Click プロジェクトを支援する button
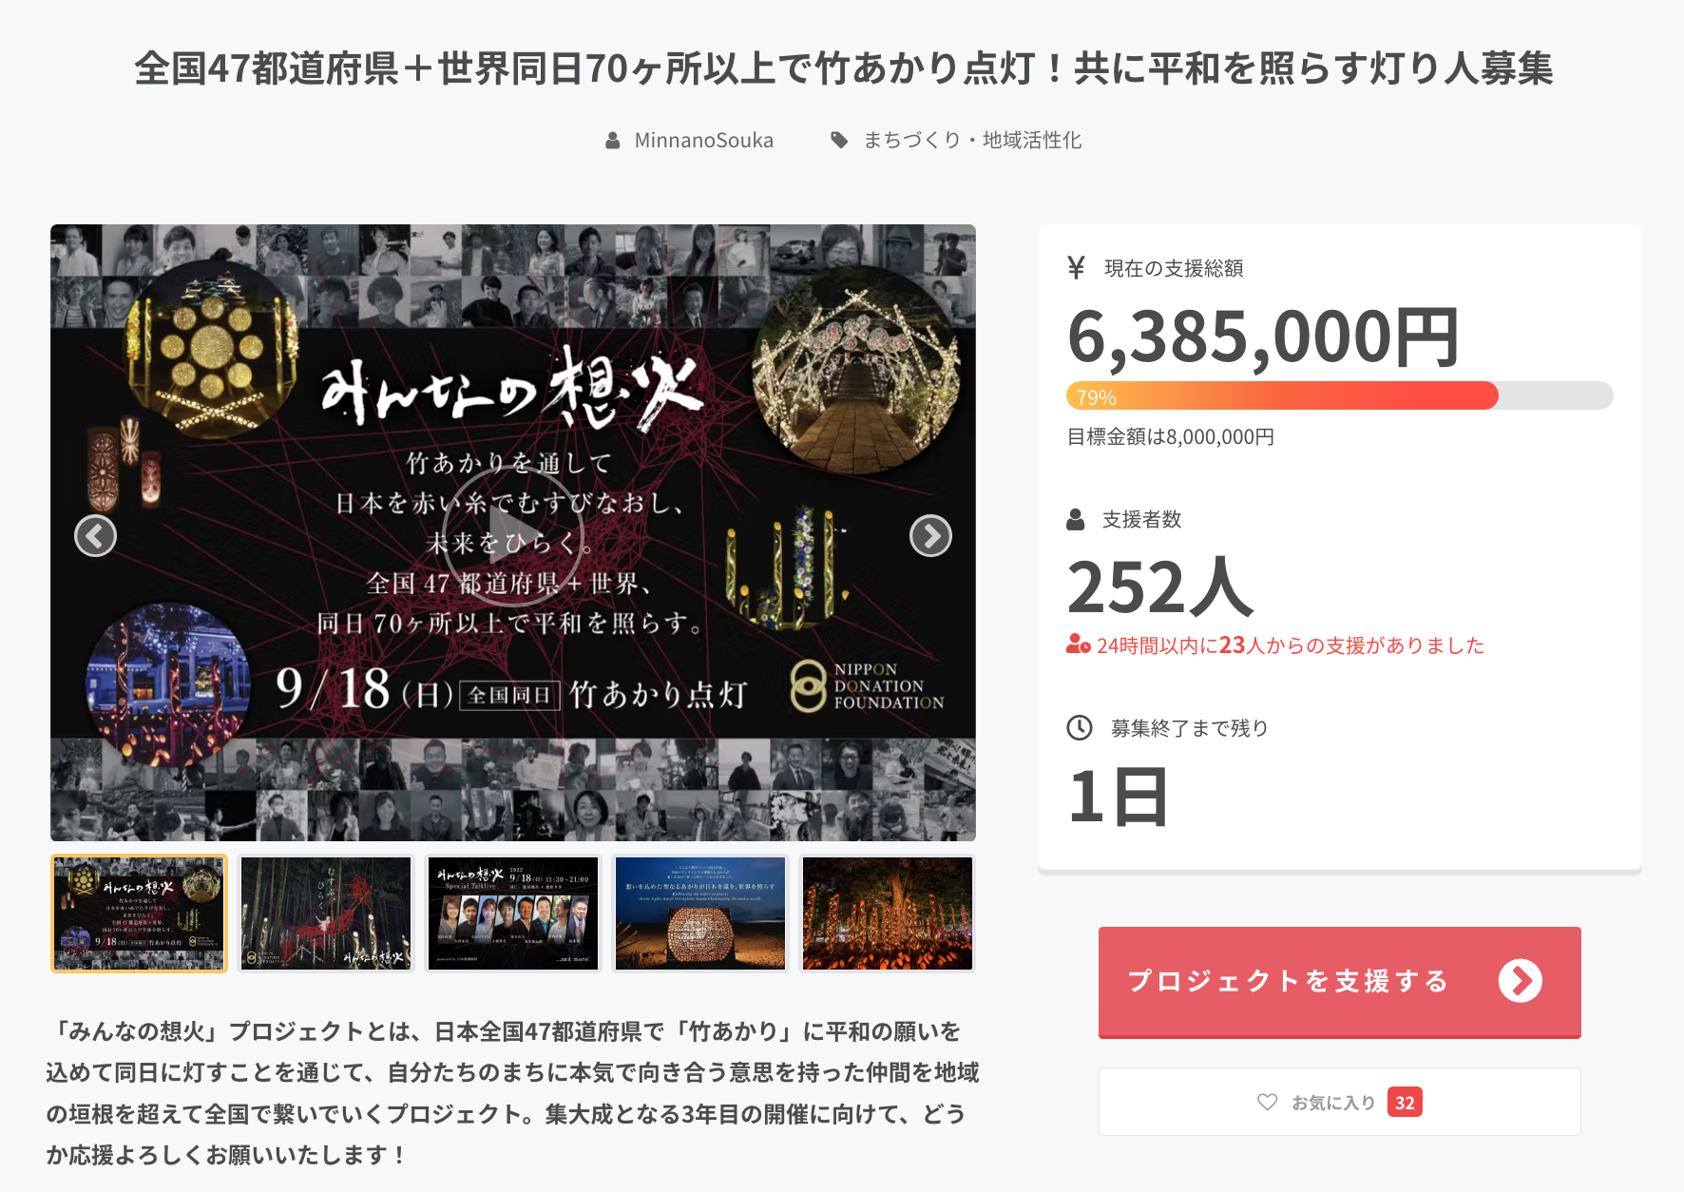Screen dimensions: 1684x1192 click(x=1340, y=982)
